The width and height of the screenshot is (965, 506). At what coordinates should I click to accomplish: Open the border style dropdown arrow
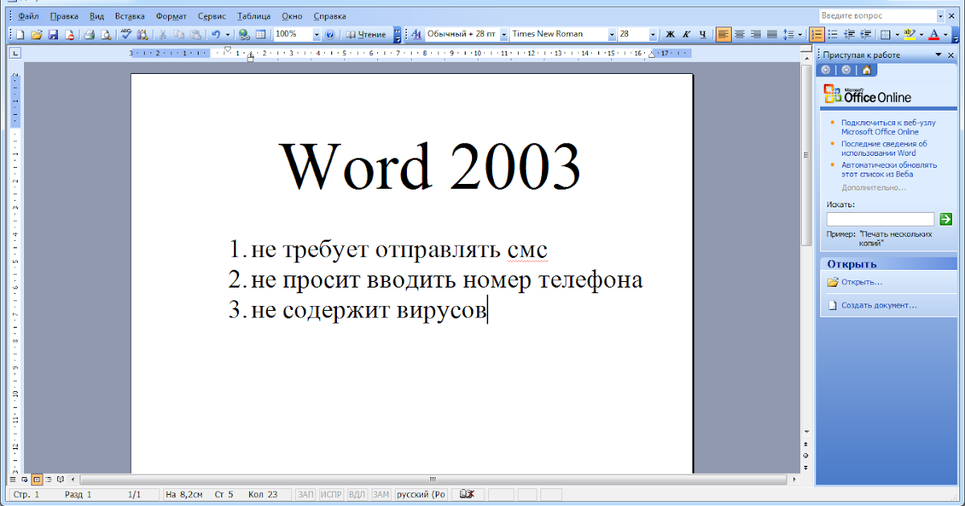click(896, 35)
